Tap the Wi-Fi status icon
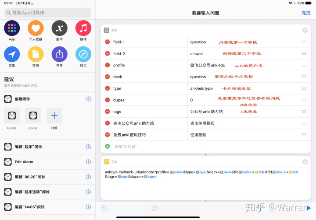The height and width of the screenshot is (220, 316). click(291, 3)
